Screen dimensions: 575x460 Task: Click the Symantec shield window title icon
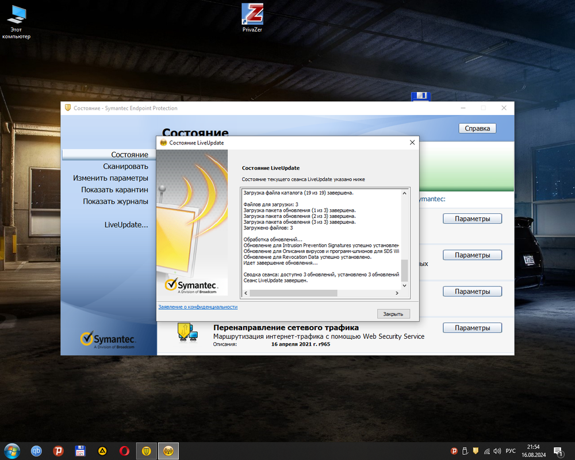[67, 108]
